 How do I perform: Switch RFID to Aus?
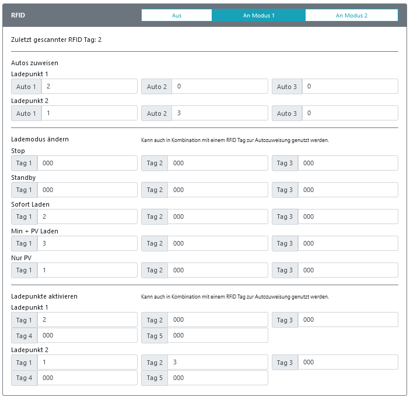176,16
